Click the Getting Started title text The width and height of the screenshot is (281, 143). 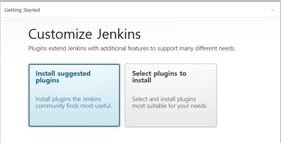tap(22, 10)
